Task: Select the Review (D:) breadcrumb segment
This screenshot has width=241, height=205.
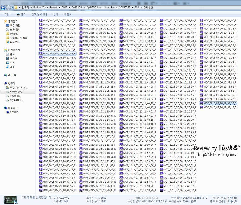Action: click(40, 8)
